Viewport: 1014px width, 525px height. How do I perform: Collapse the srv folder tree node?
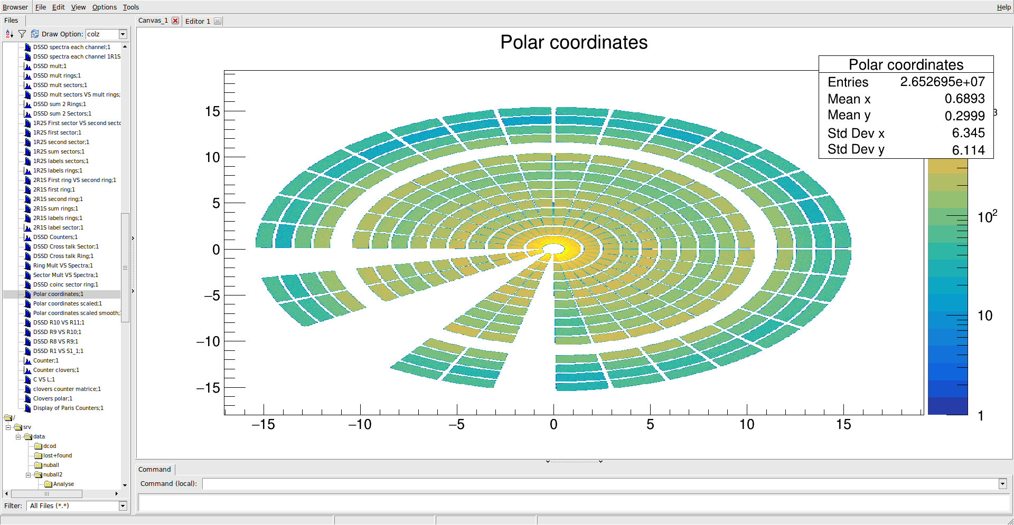[8, 427]
